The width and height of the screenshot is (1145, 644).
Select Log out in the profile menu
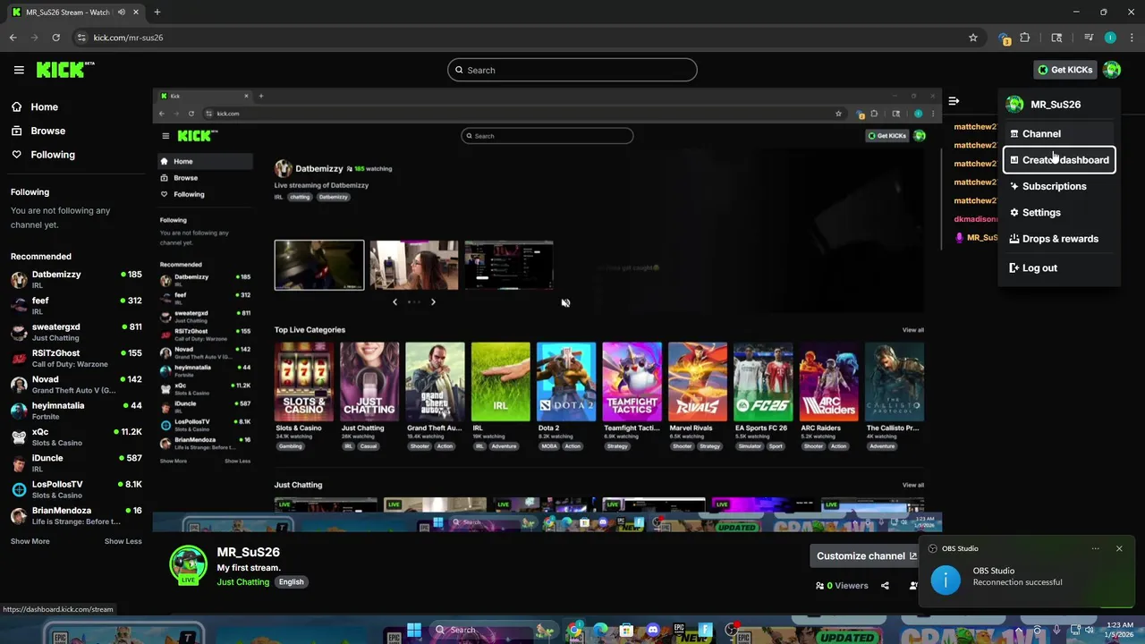click(x=1059, y=267)
